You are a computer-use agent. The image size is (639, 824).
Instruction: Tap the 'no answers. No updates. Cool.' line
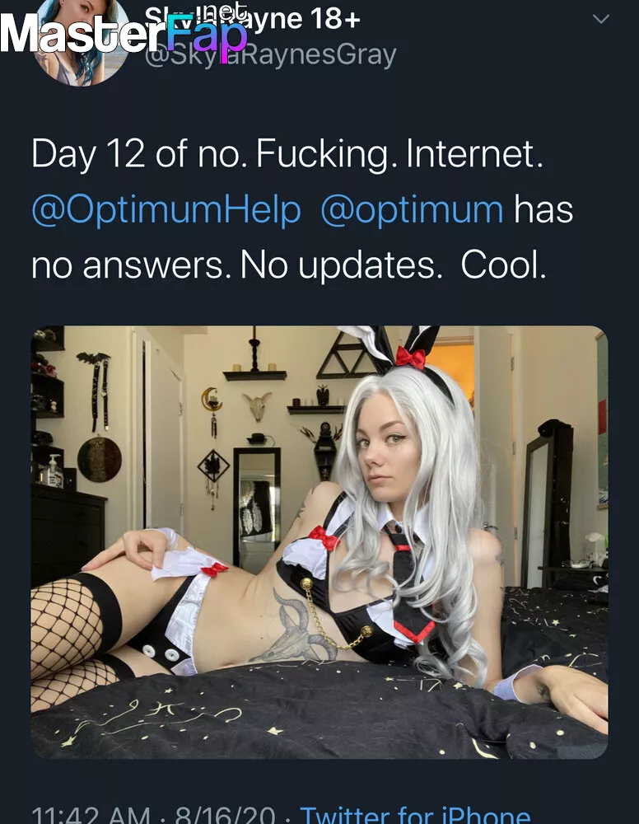[289, 265]
